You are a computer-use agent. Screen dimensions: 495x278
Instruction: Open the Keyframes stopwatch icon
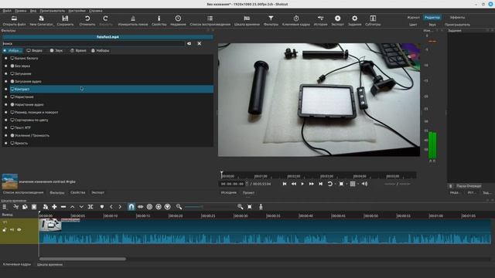tap(296, 19)
